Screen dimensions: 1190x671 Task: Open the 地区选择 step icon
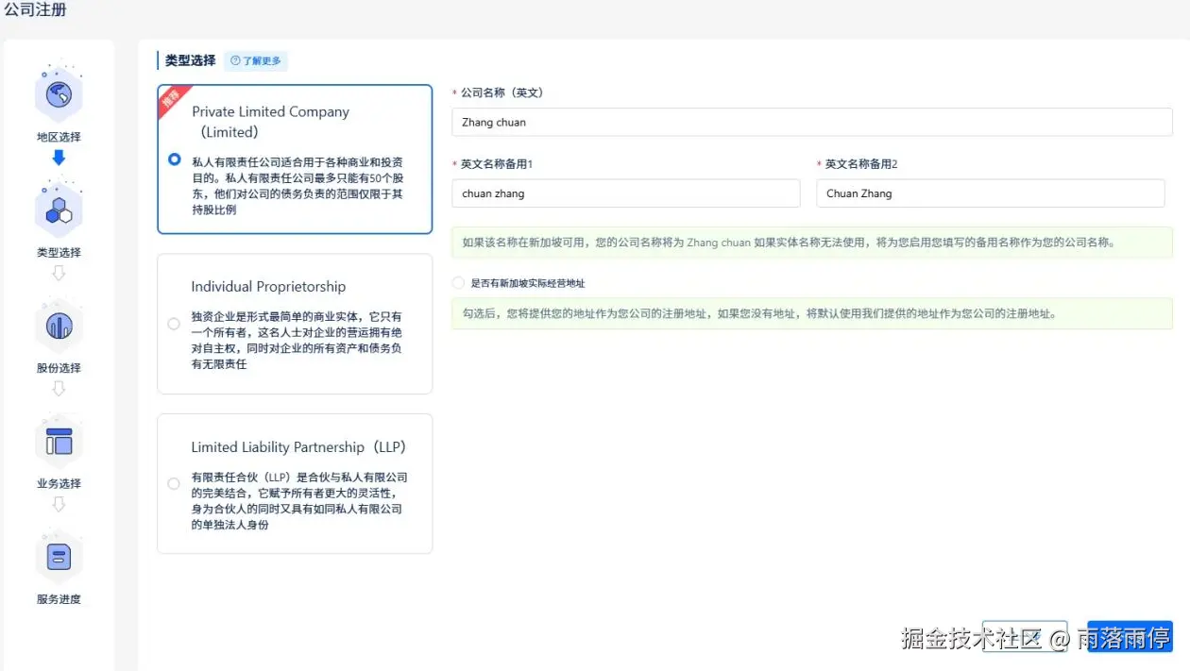pyautogui.click(x=59, y=94)
